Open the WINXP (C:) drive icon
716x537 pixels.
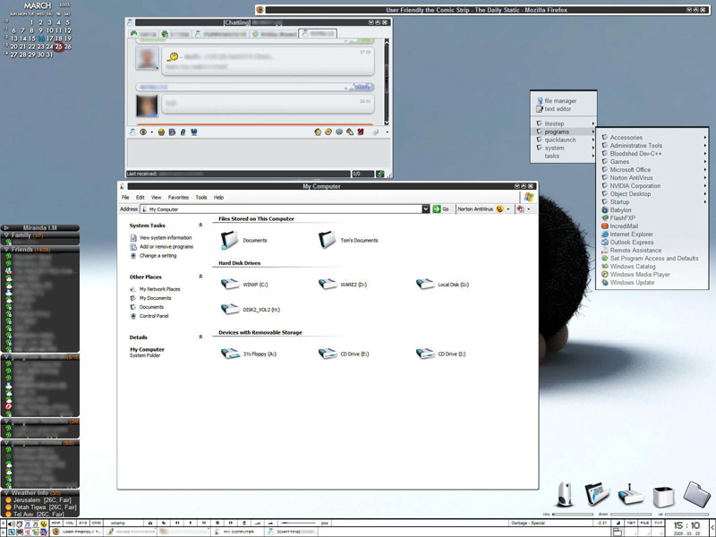tap(230, 285)
